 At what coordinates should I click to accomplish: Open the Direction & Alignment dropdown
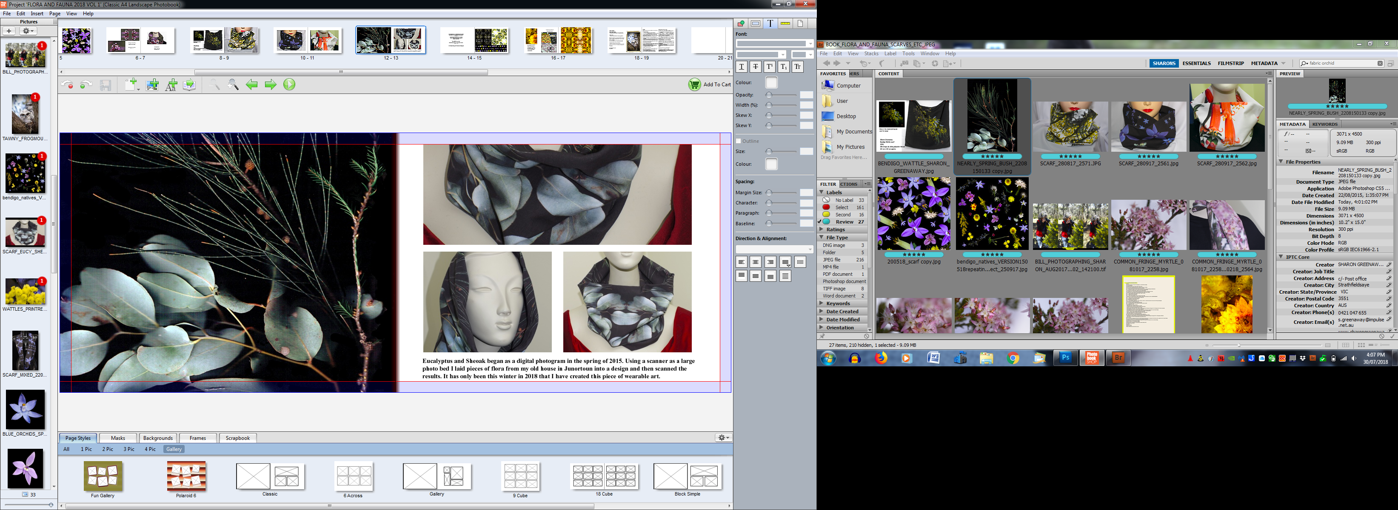pyautogui.click(x=774, y=249)
